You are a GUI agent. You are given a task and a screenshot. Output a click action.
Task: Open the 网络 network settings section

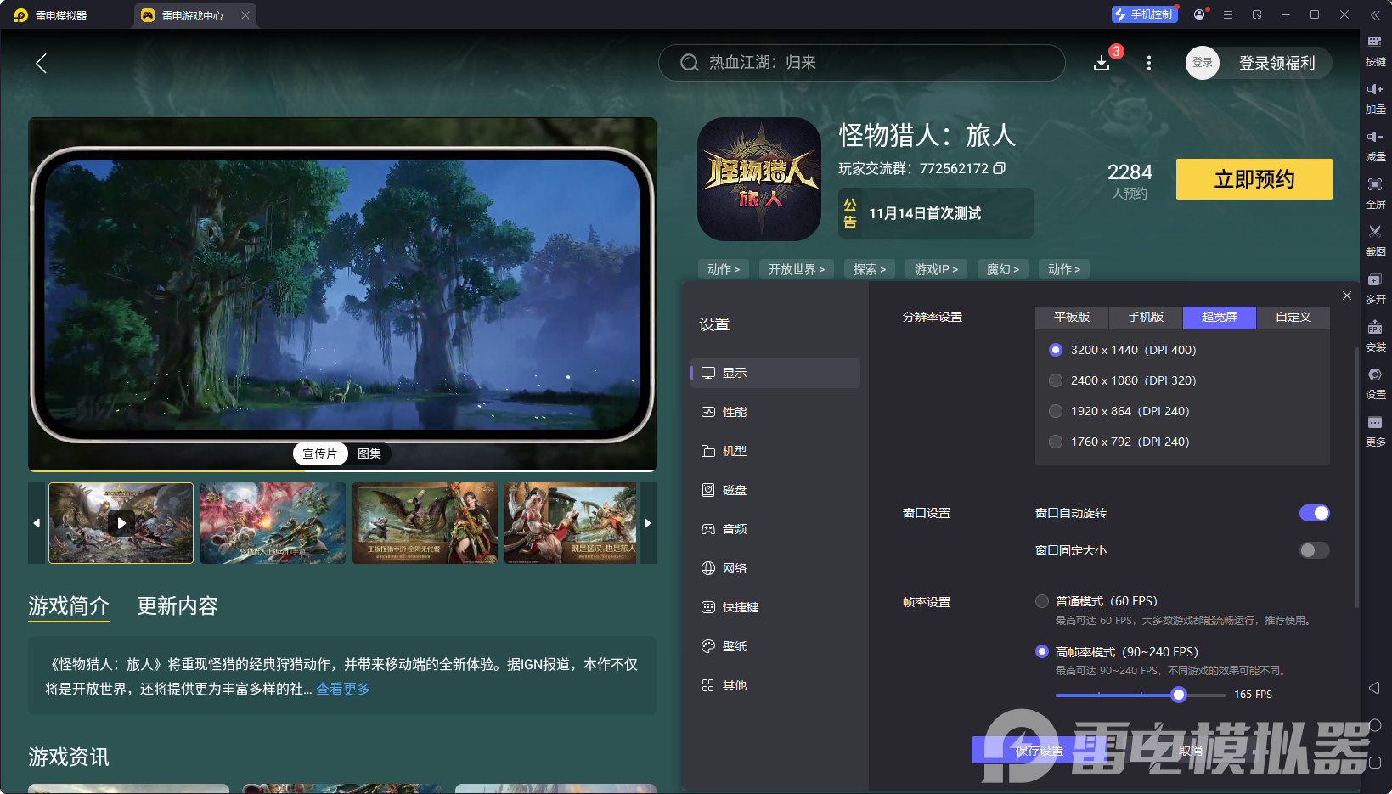734,568
